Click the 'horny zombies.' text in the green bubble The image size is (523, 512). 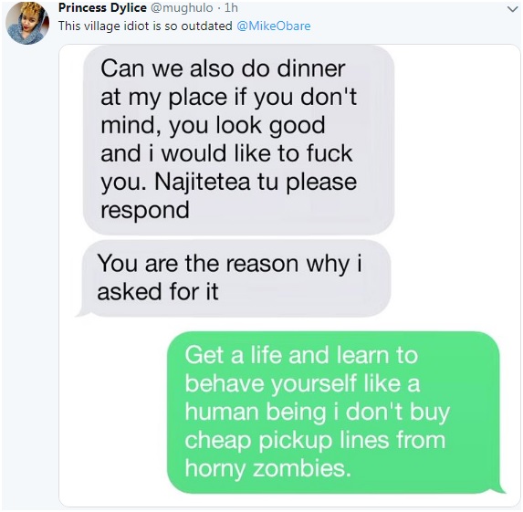(268, 468)
